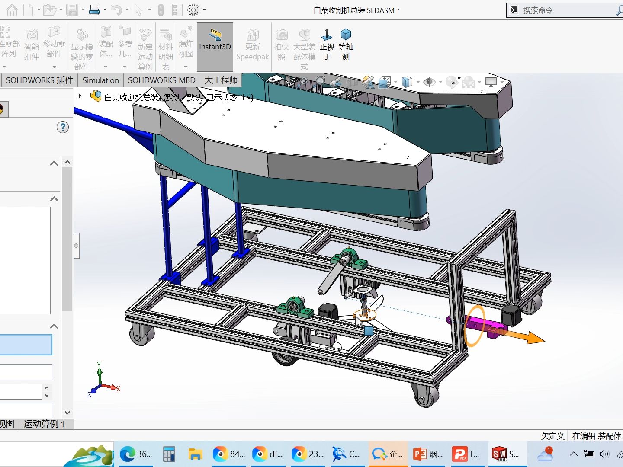Click Zoom to Area magnifier icon
The width and height of the screenshot is (623, 467).
click(x=320, y=81)
